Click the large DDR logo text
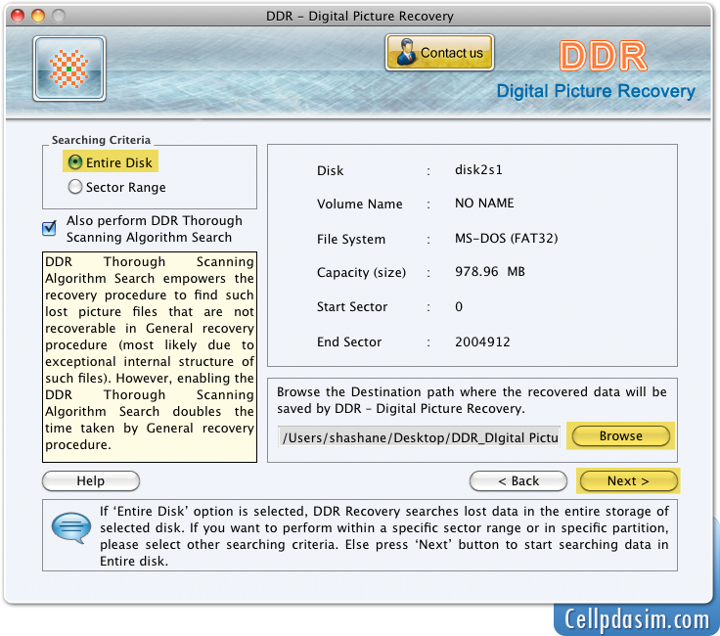Image resolution: width=720 pixels, height=636 pixels. [x=604, y=57]
